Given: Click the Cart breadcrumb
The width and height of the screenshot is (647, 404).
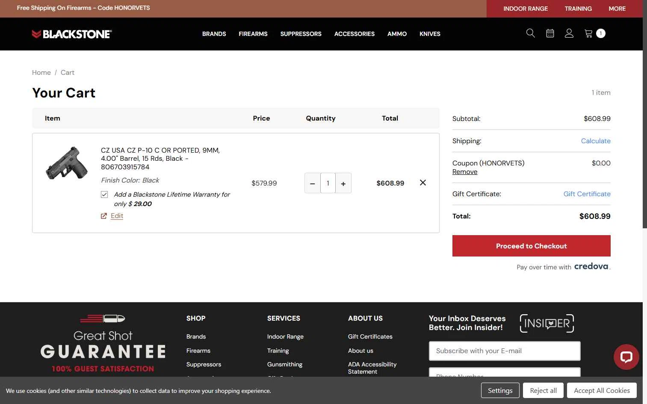Looking at the screenshot, I should (68, 72).
